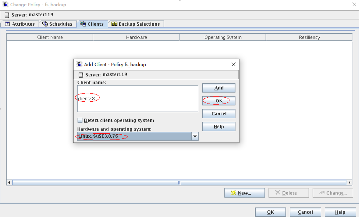Click the star icon on New button
The image size is (359, 217).
pyautogui.click(x=233, y=193)
